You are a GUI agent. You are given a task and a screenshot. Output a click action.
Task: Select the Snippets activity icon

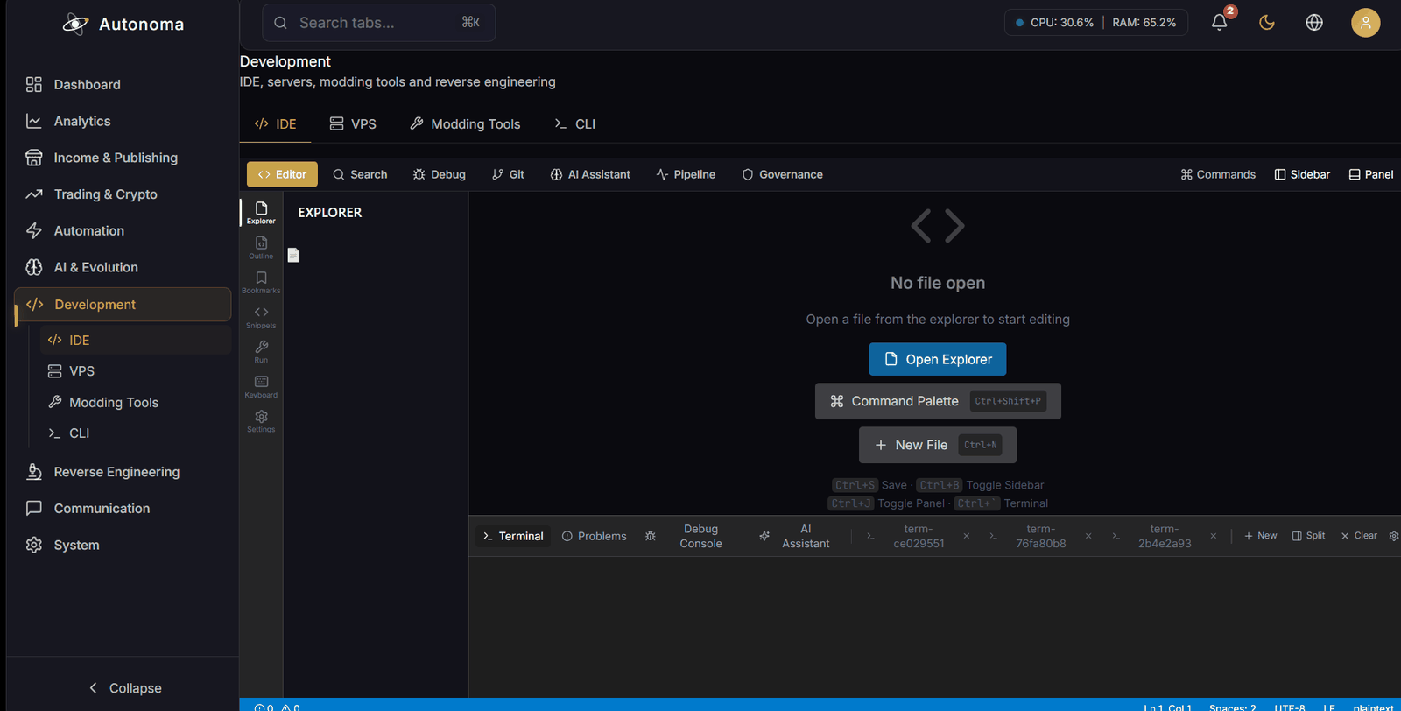coord(261,317)
